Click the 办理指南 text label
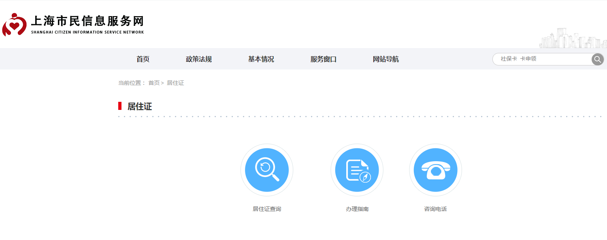607x240 pixels. pyautogui.click(x=357, y=209)
